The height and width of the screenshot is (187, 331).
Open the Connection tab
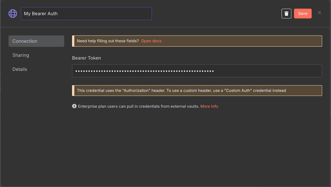click(36, 41)
